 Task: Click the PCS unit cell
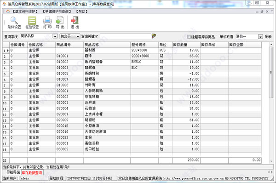162,50
